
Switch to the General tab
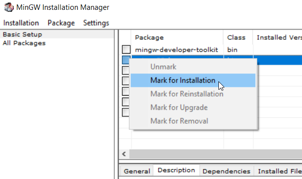point(137,171)
